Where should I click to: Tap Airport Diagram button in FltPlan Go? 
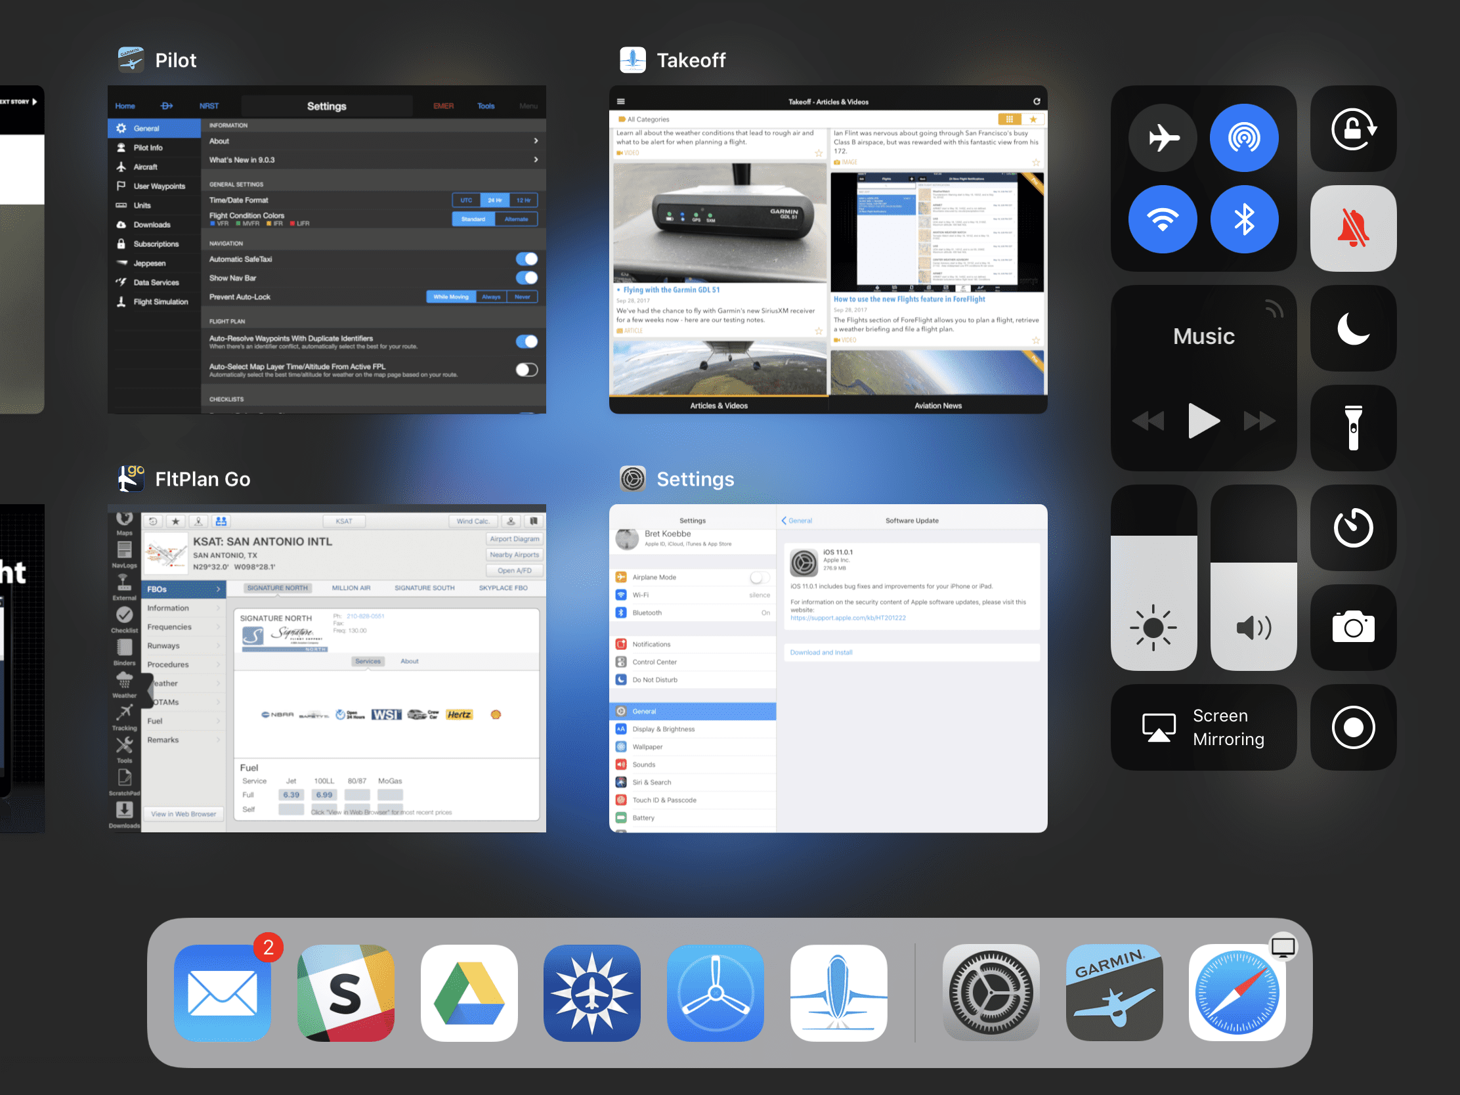514,538
